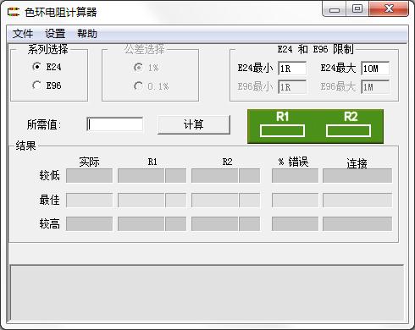Click the % 错误 column header

(294, 162)
